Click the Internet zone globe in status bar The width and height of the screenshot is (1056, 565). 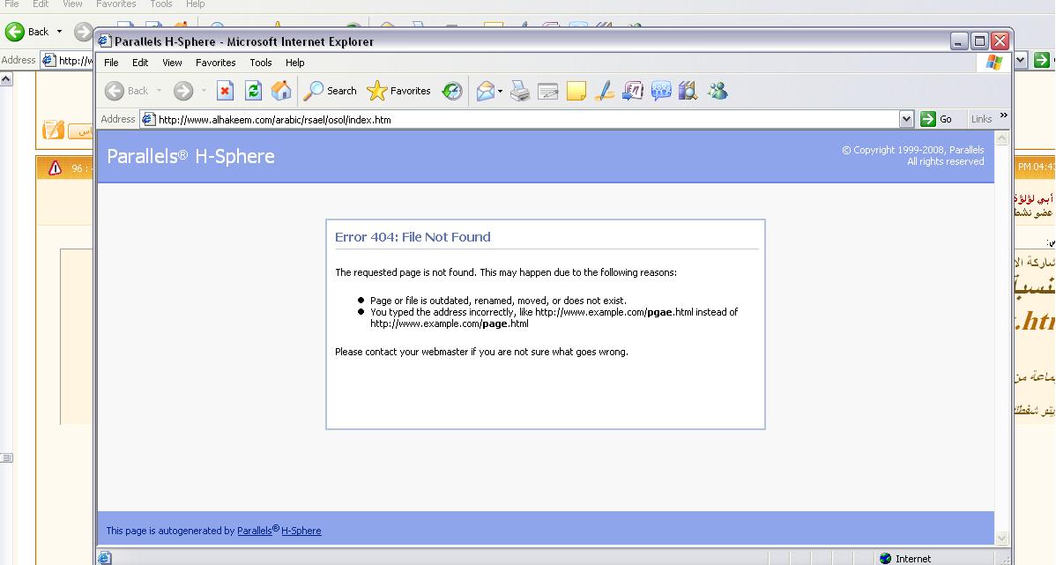886,558
